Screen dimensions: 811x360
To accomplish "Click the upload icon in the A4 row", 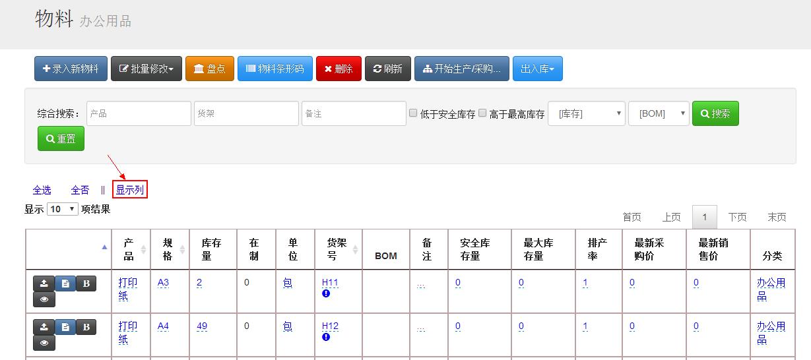I will (44, 327).
